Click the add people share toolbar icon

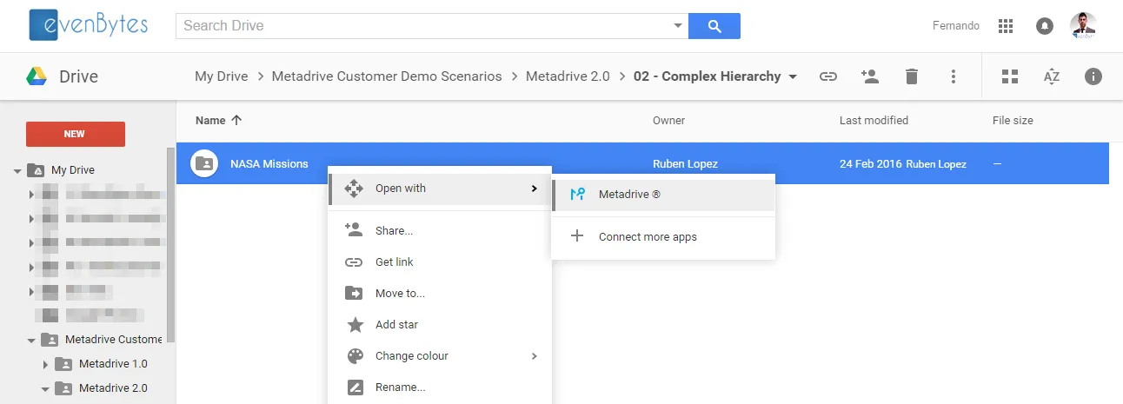(x=870, y=76)
